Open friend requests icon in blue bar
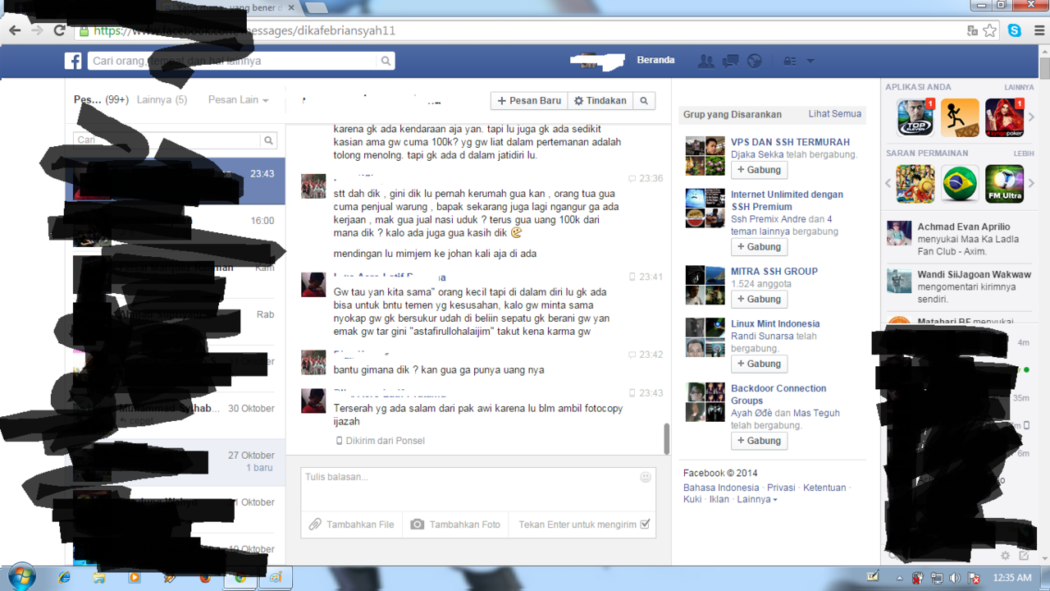Image resolution: width=1050 pixels, height=591 pixels. coord(705,61)
